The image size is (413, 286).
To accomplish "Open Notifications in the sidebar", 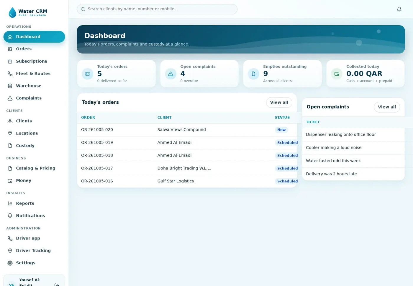I will point(34,216).
